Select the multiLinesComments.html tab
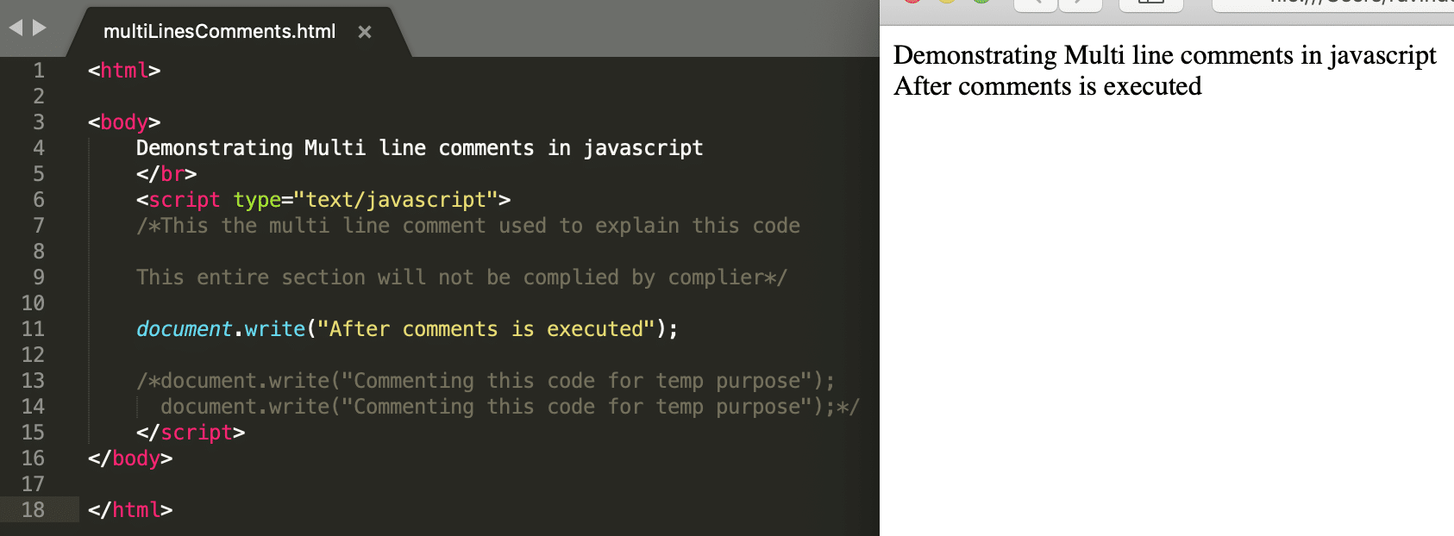 point(219,32)
